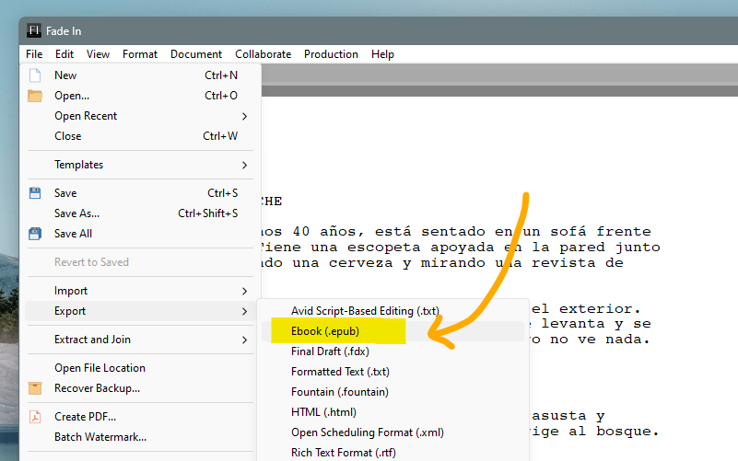
Task: Open the Import submenu
Action: [x=71, y=291]
